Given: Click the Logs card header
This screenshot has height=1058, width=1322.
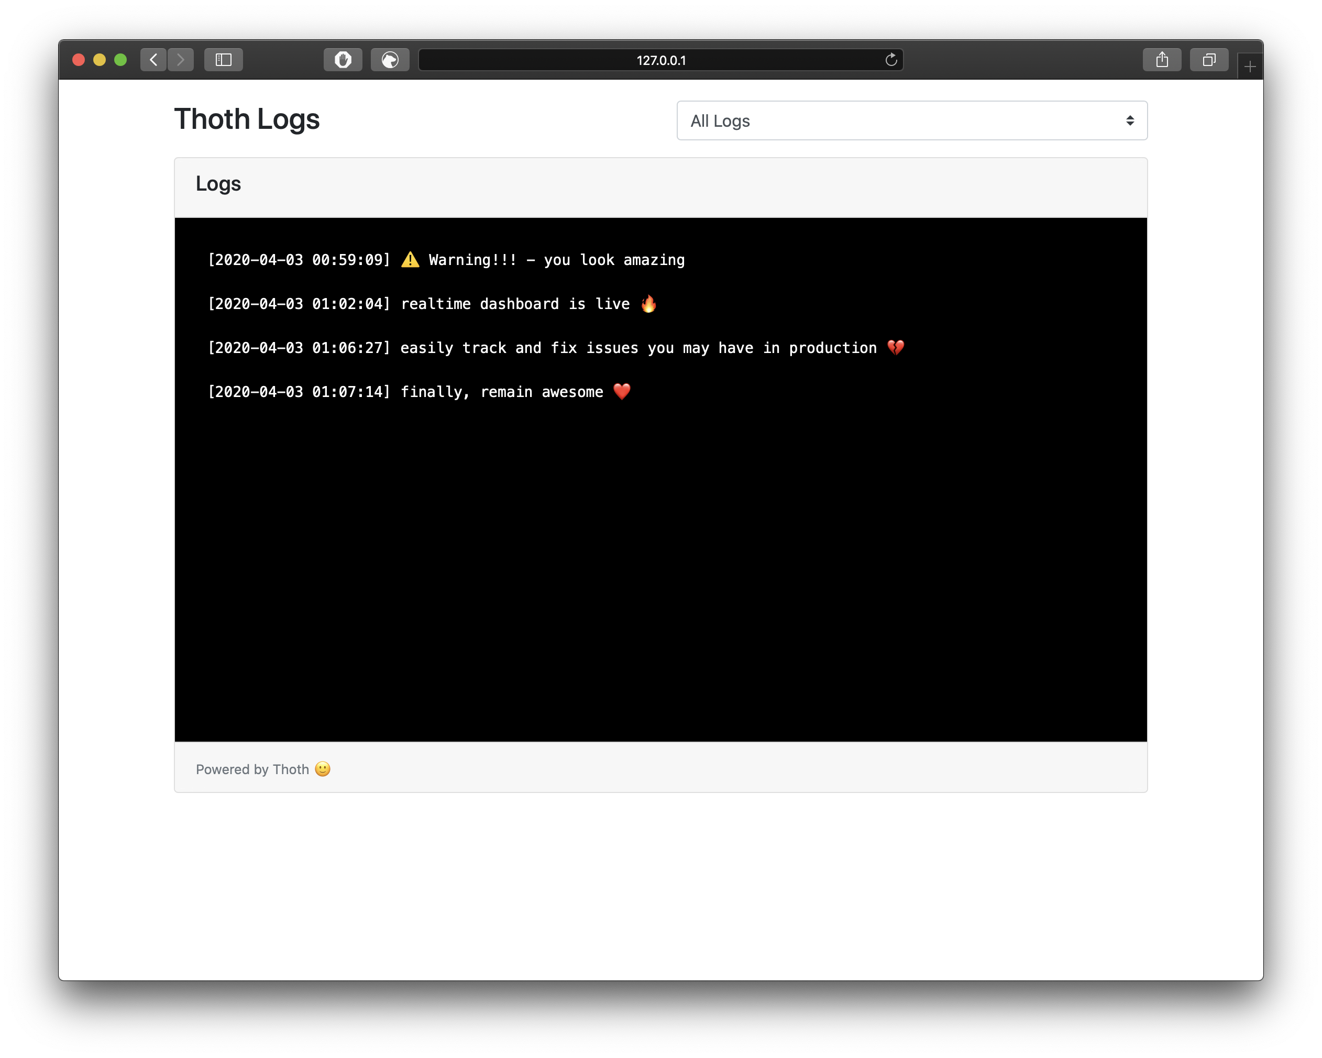Looking at the screenshot, I should click(218, 184).
